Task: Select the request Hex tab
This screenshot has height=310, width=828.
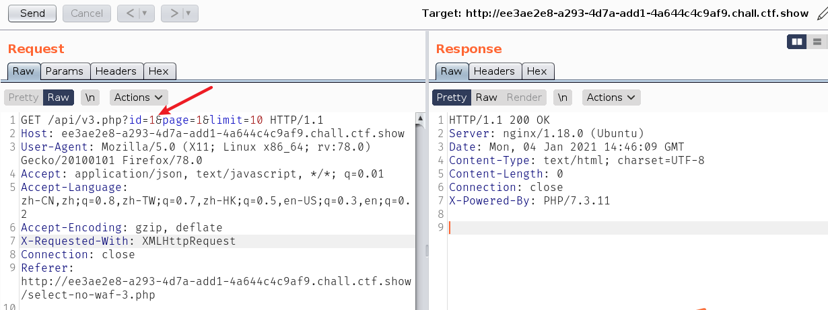Action: 159,71
